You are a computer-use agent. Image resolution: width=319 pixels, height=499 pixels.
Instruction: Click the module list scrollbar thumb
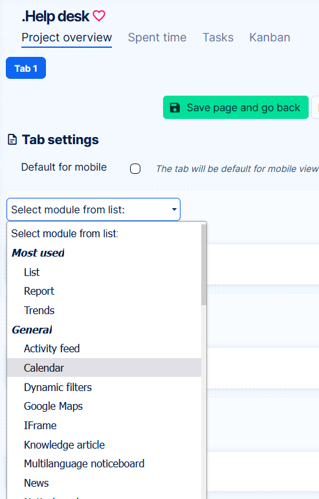pos(204,264)
